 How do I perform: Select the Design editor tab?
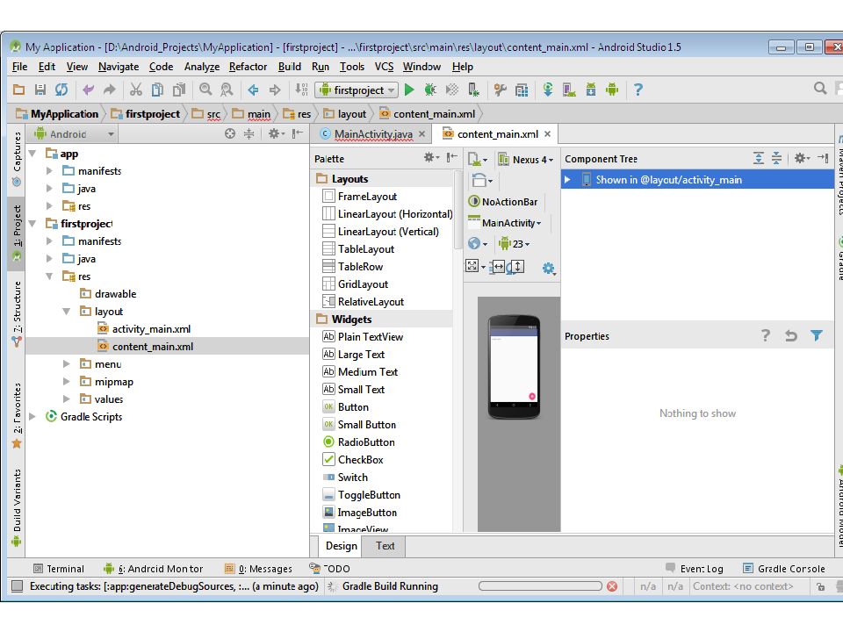point(342,546)
